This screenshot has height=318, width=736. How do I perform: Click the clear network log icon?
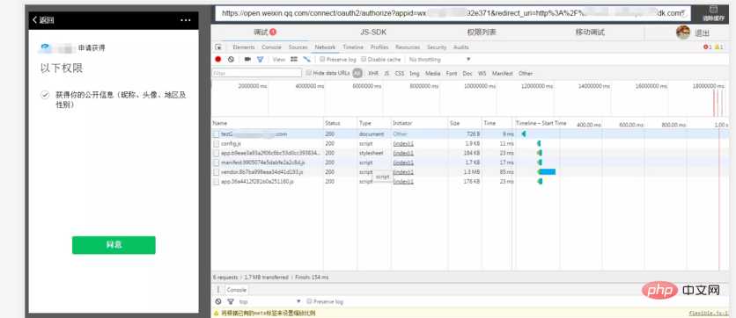point(231,60)
